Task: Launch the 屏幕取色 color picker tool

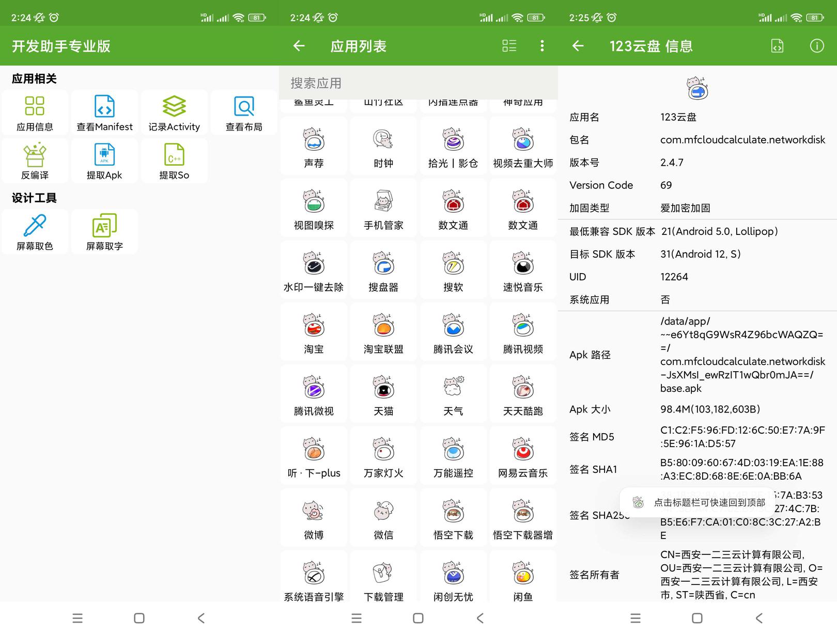Action: pyautogui.click(x=35, y=232)
